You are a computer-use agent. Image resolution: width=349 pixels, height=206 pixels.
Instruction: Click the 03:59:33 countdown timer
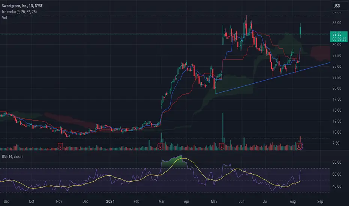click(339, 39)
